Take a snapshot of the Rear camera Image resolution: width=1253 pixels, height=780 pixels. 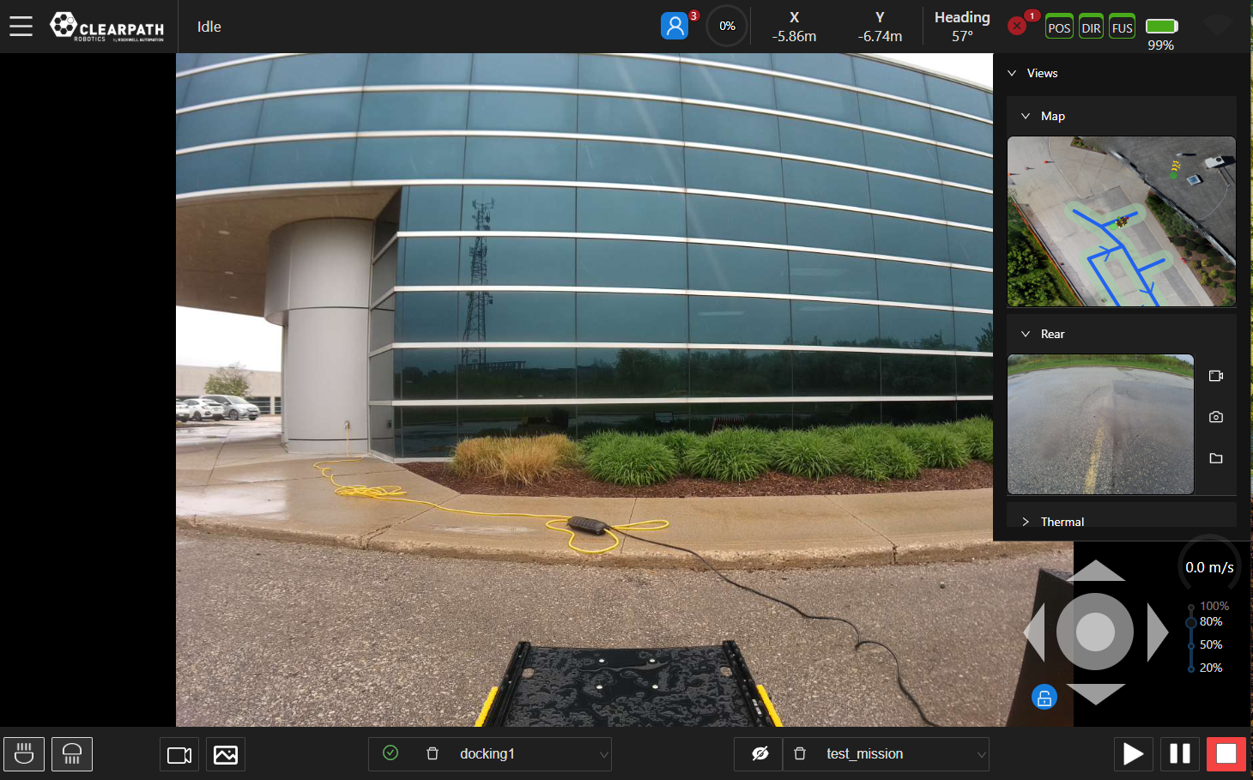pyautogui.click(x=1215, y=417)
